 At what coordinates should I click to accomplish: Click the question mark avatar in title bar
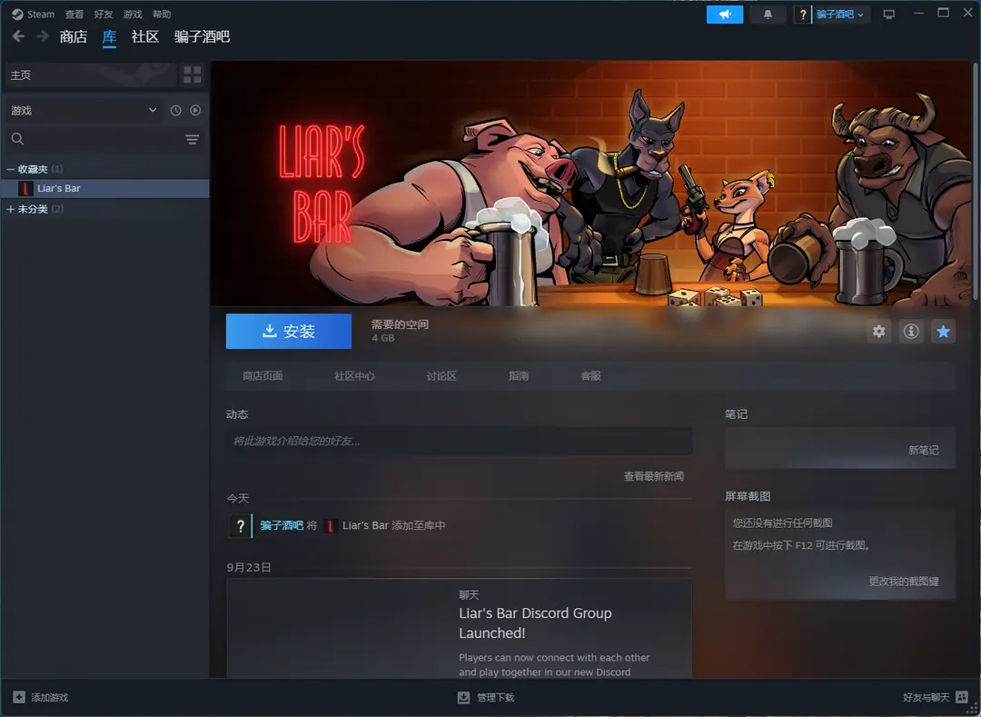click(x=803, y=14)
